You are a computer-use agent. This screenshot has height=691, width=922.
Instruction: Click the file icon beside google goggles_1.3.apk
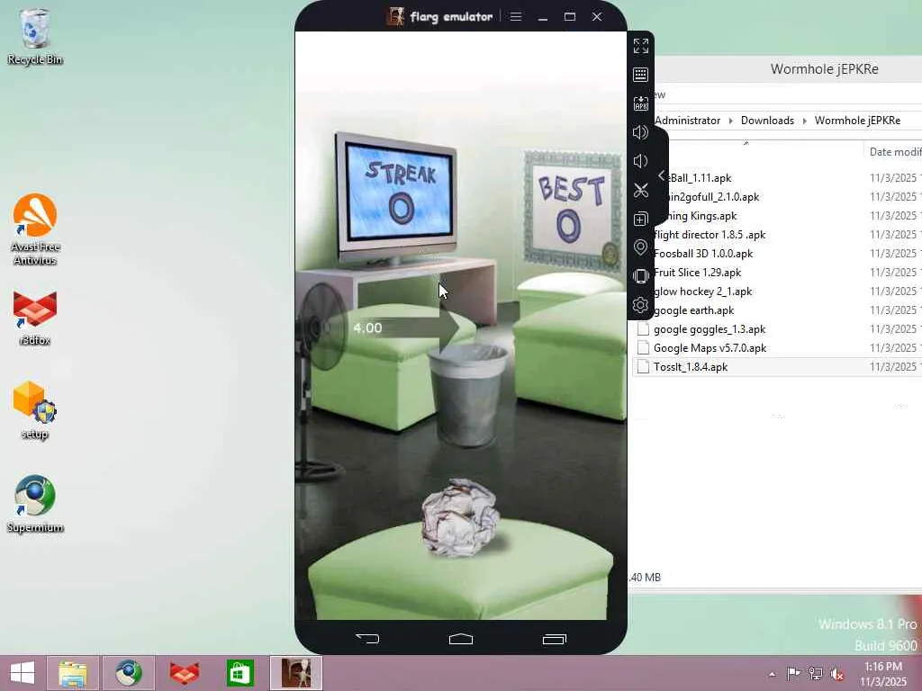[x=643, y=329]
